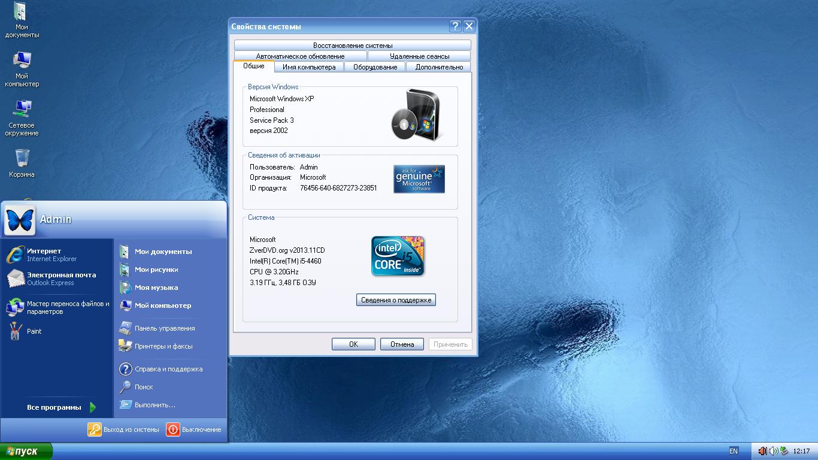The image size is (818, 460).
Task: Click the CPU @ 3.20GHz text
Action: [274, 272]
